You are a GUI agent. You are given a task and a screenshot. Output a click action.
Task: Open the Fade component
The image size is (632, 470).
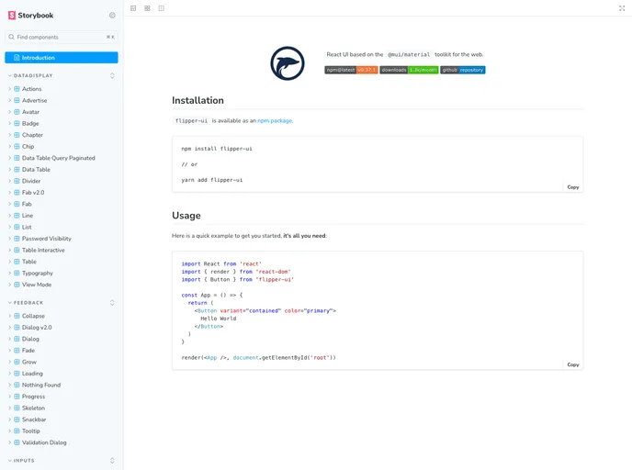click(28, 351)
